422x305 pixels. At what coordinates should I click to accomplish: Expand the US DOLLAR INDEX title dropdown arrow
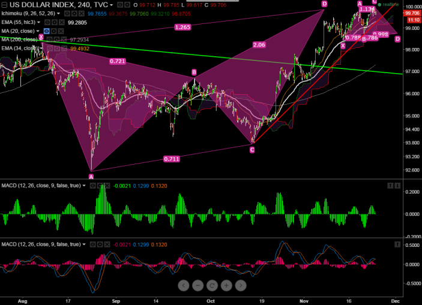(112, 5)
